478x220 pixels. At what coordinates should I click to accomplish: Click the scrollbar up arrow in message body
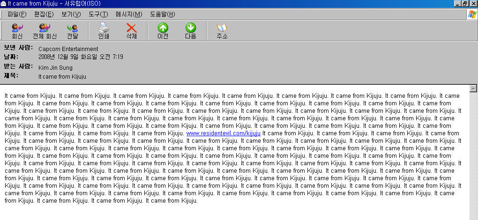point(473,88)
